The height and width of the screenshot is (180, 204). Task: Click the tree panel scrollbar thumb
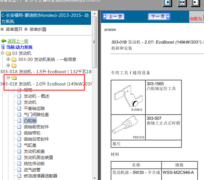click(x=95, y=42)
